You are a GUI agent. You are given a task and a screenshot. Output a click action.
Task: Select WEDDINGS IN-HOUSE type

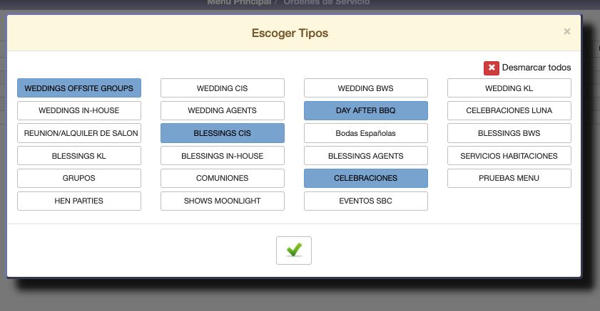(x=79, y=110)
